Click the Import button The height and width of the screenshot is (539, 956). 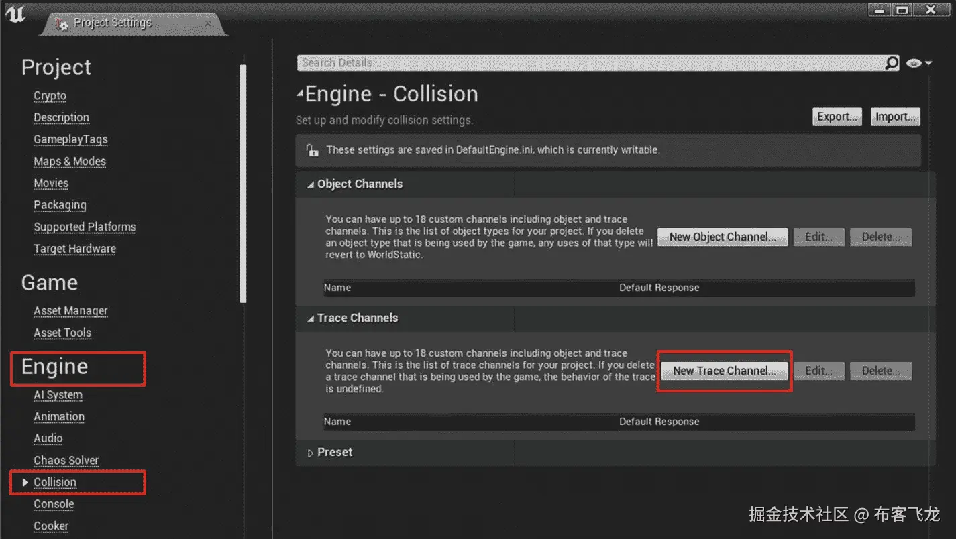(896, 117)
